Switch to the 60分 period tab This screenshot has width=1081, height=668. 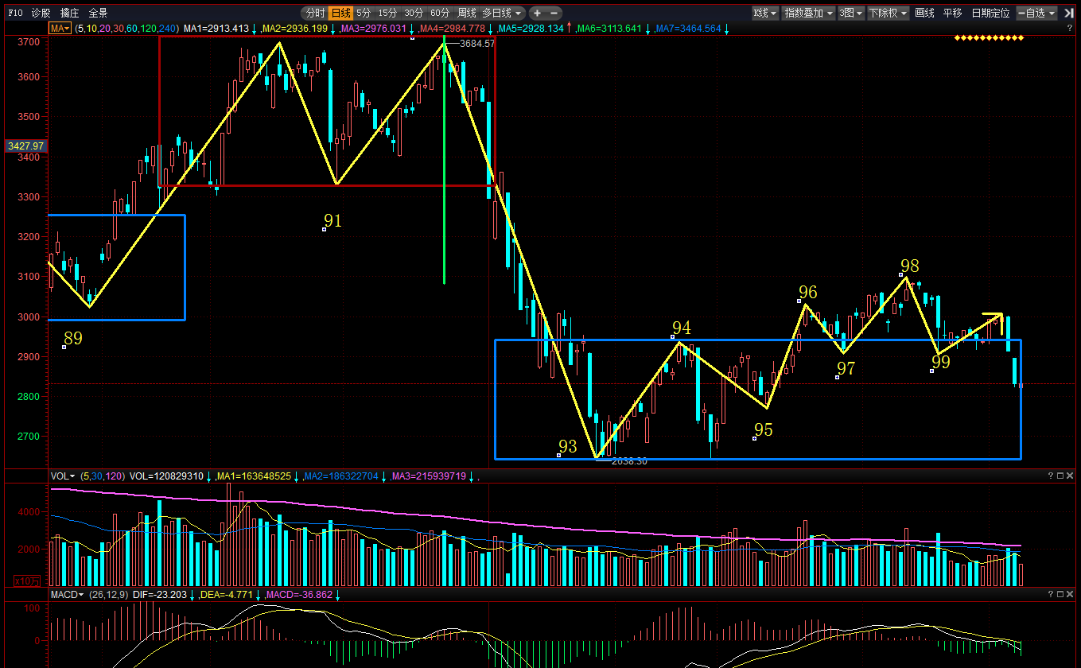coord(440,13)
